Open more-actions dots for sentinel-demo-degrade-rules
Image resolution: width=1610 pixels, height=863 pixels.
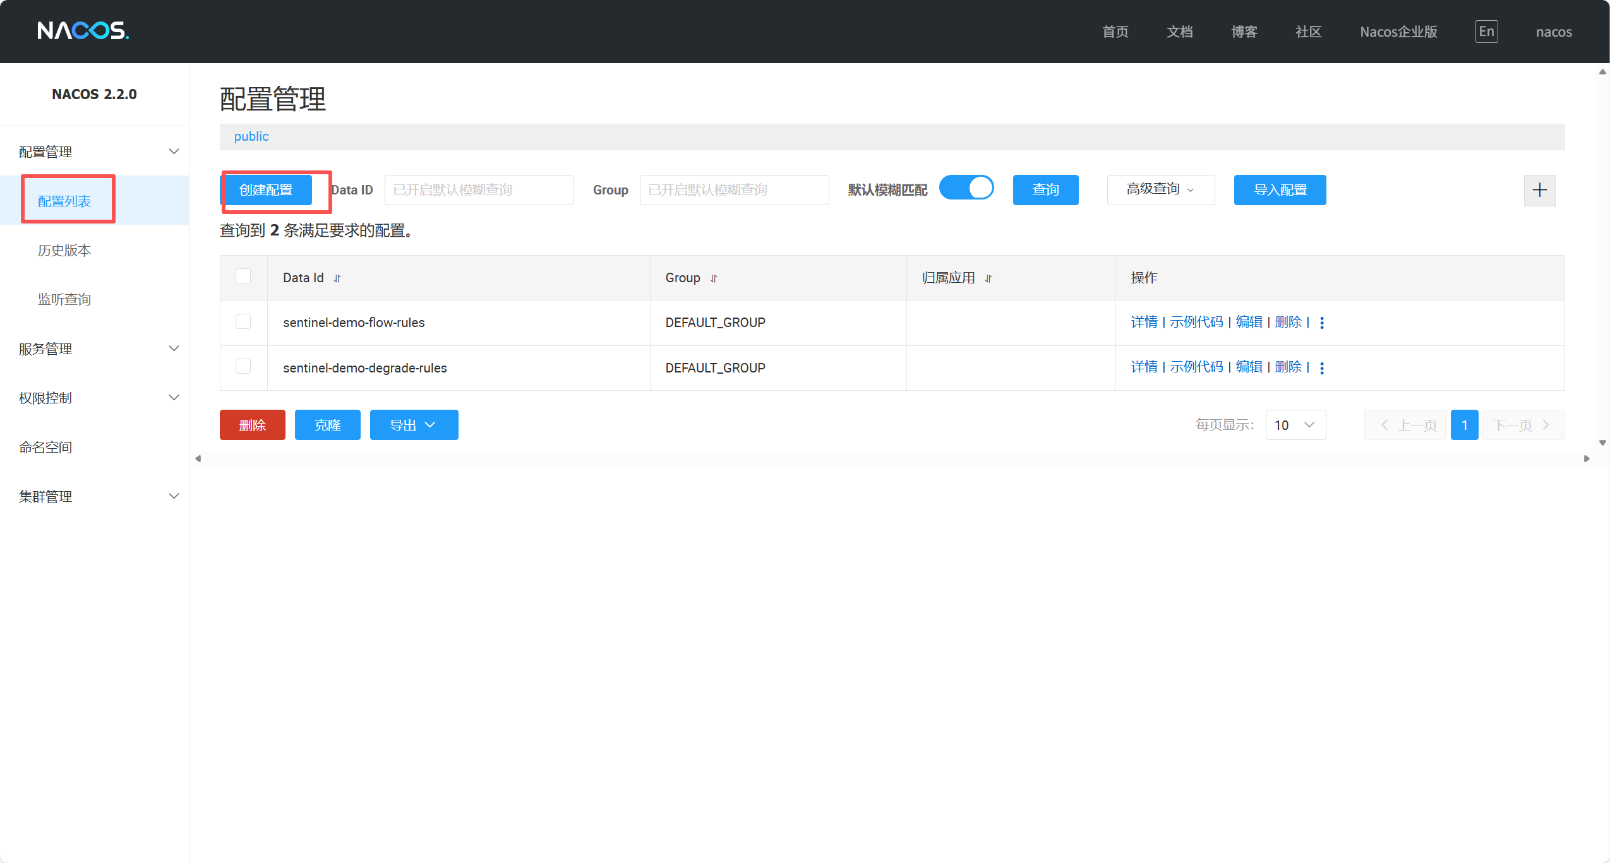1322,368
